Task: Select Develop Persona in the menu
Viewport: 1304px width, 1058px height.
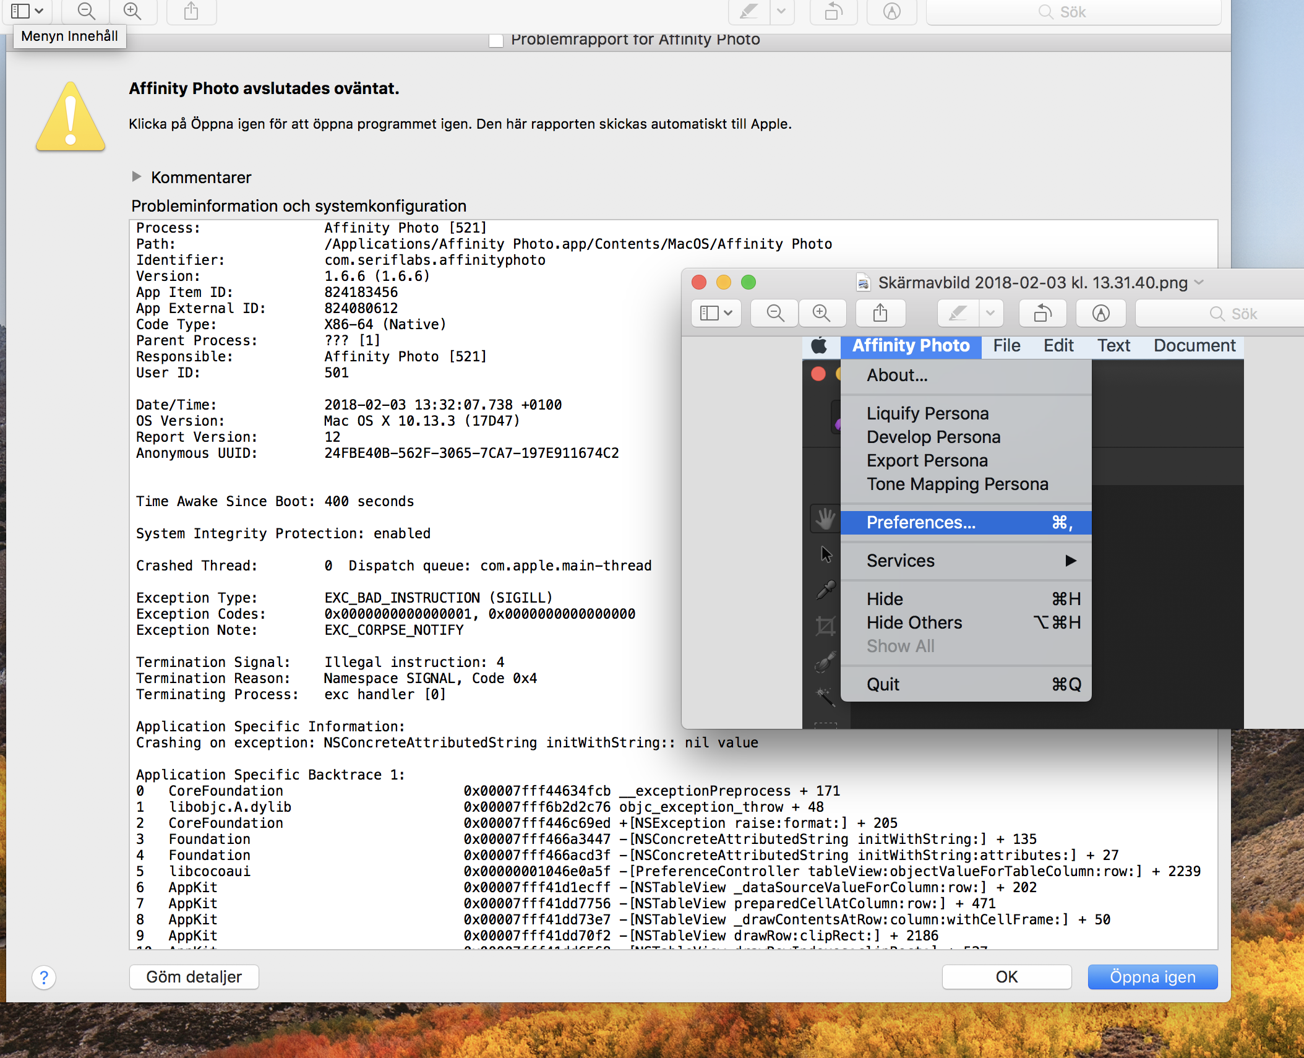Action: (x=966, y=437)
